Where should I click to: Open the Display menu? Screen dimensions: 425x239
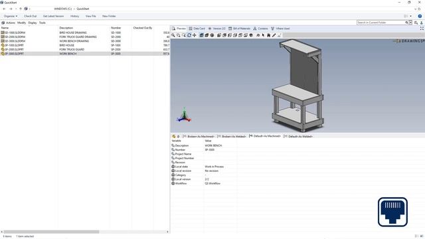pos(33,23)
